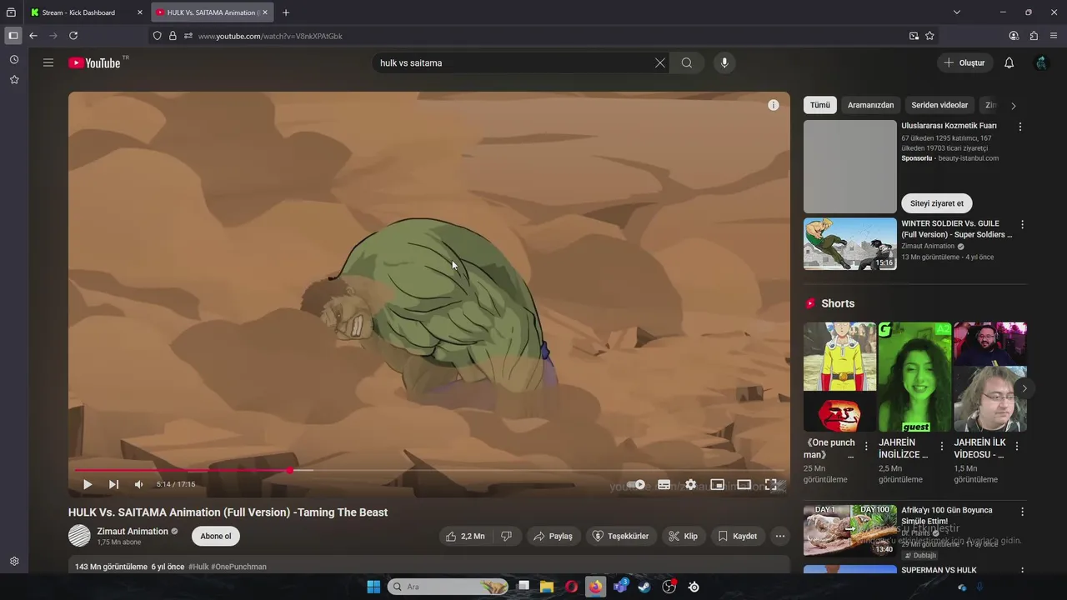List all tabs via the dropdown chevron
This screenshot has width=1067, height=600.
[x=957, y=12]
